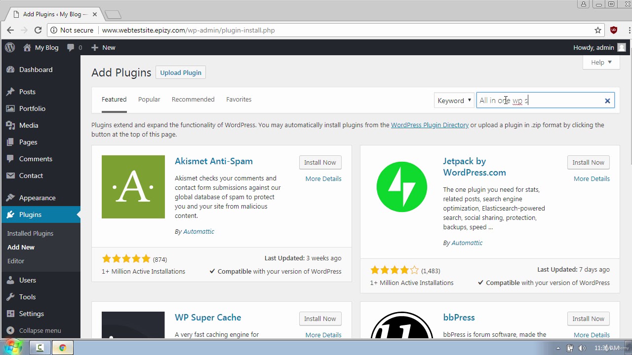
Task: Open bbPress title link
Action: 459,318
